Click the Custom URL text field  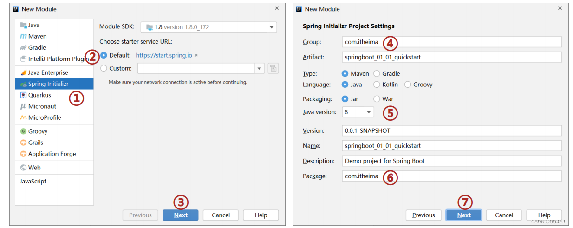pos(196,68)
